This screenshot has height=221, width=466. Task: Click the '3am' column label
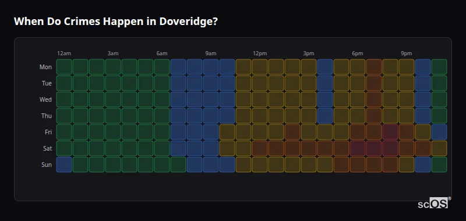pos(113,54)
